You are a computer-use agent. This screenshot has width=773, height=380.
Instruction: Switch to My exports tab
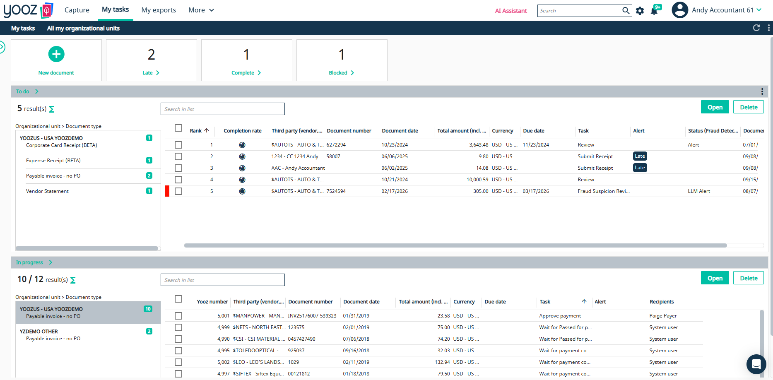click(x=159, y=10)
